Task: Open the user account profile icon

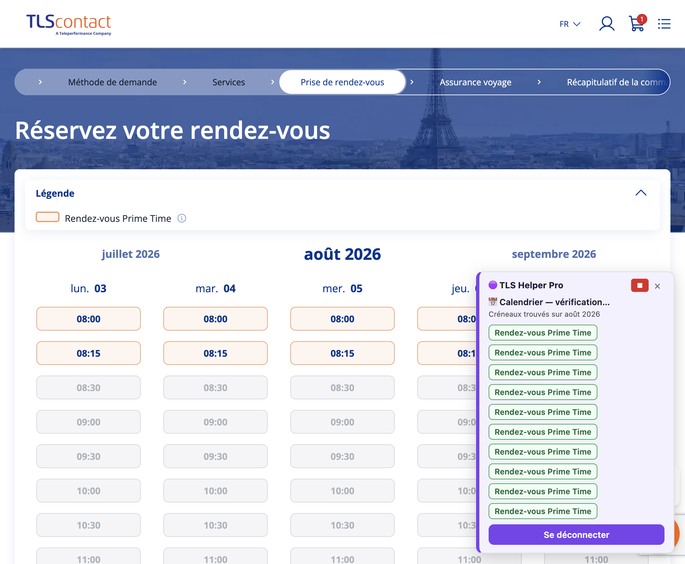Action: [x=607, y=24]
